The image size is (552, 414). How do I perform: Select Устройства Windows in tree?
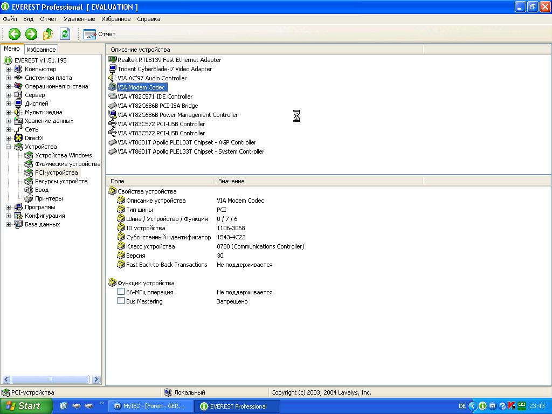(64, 155)
